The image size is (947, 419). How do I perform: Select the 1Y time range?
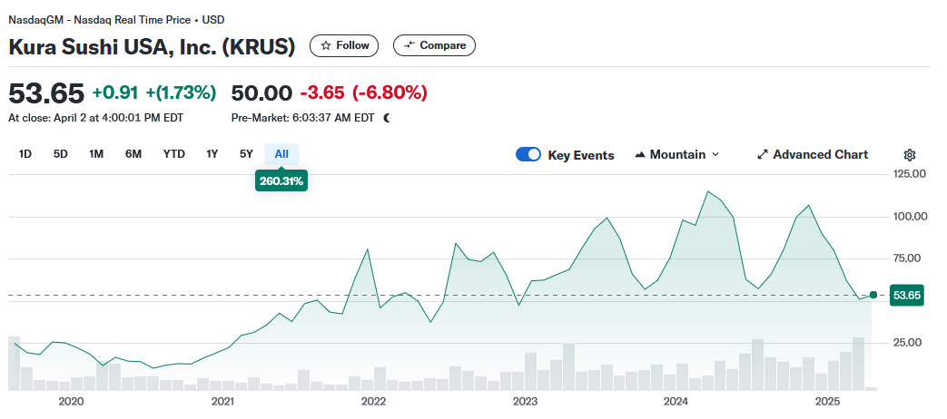point(212,154)
